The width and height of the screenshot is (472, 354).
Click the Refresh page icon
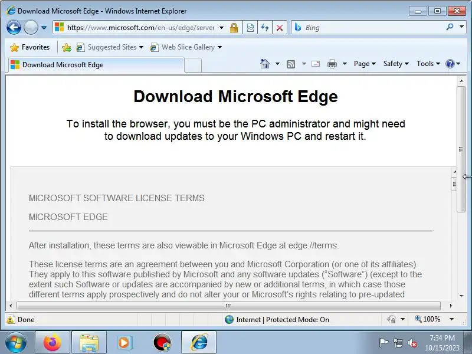point(265,28)
